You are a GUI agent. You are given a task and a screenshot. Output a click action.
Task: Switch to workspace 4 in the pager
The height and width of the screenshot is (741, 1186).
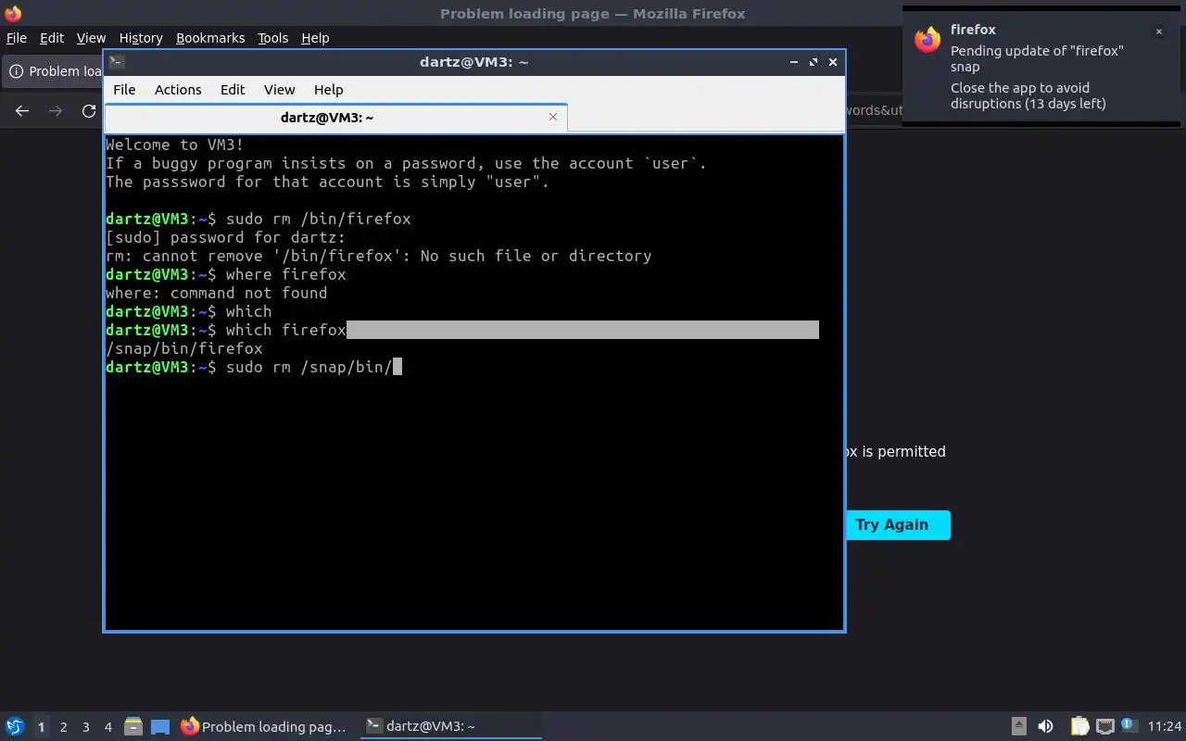(107, 727)
